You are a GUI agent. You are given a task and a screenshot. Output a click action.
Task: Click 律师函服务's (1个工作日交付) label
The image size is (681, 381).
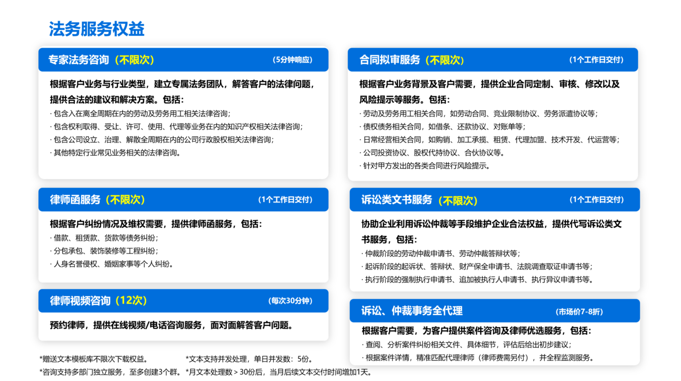pos(285,200)
